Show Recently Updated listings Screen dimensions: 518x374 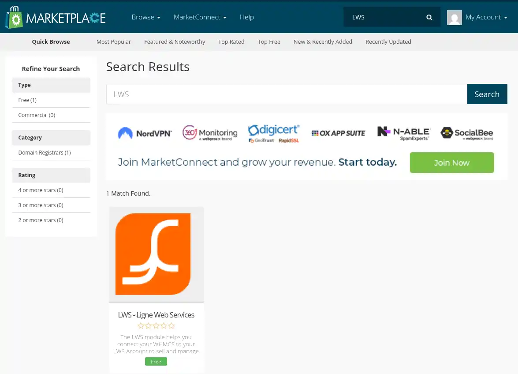tap(388, 42)
